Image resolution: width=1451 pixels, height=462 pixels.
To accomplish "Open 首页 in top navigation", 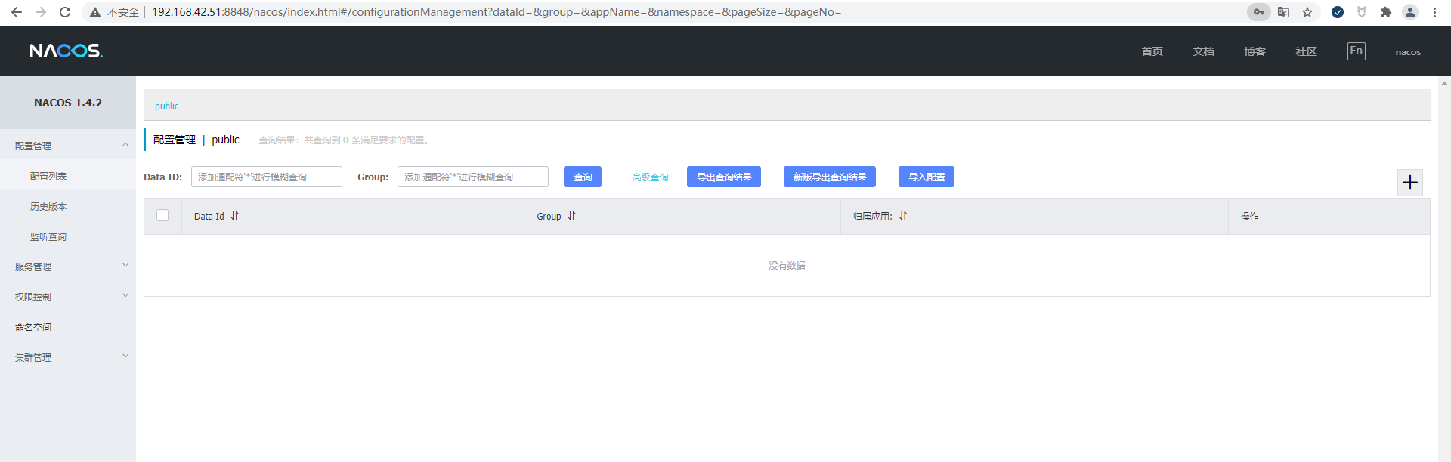I will (1152, 51).
